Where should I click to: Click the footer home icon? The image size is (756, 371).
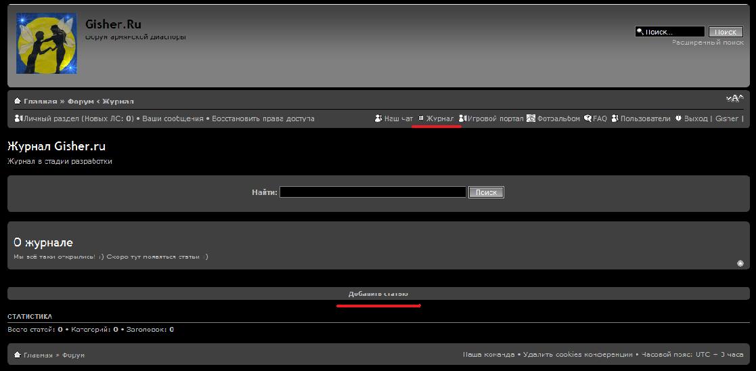[x=18, y=355]
